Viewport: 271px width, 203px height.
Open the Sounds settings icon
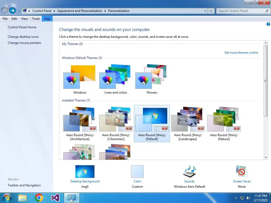[x=189, y=171]
